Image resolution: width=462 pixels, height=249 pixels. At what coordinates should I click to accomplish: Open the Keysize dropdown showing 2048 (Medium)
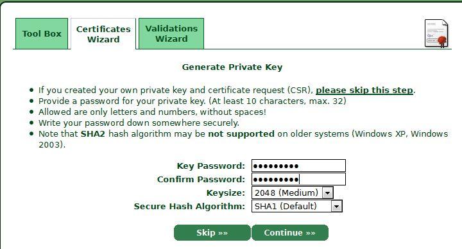(293, 193)
